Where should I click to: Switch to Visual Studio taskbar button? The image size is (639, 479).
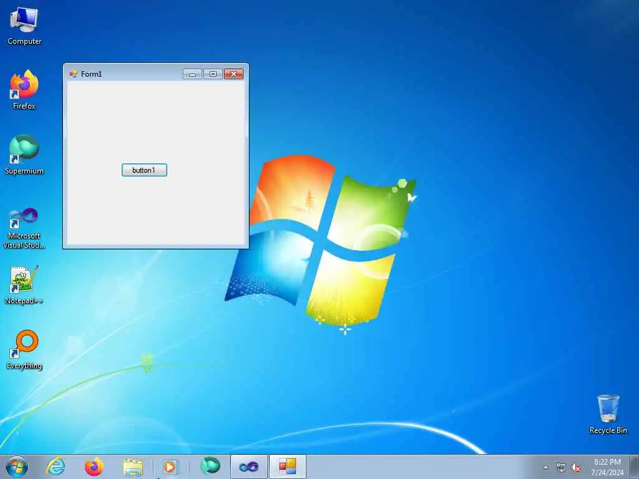[x=248, y=467]
